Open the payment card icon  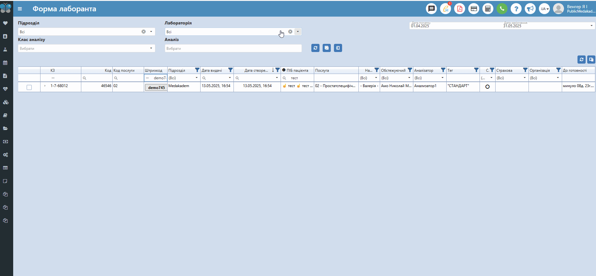[474, 8]
